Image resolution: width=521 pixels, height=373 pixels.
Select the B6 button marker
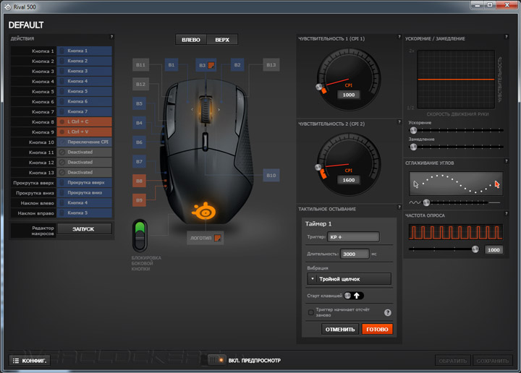click(139, 142)
